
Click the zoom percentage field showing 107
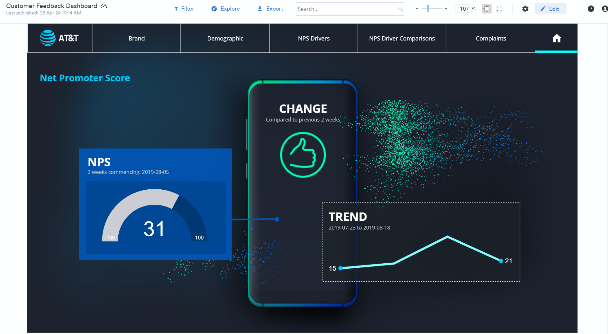[x=463, y=9]
